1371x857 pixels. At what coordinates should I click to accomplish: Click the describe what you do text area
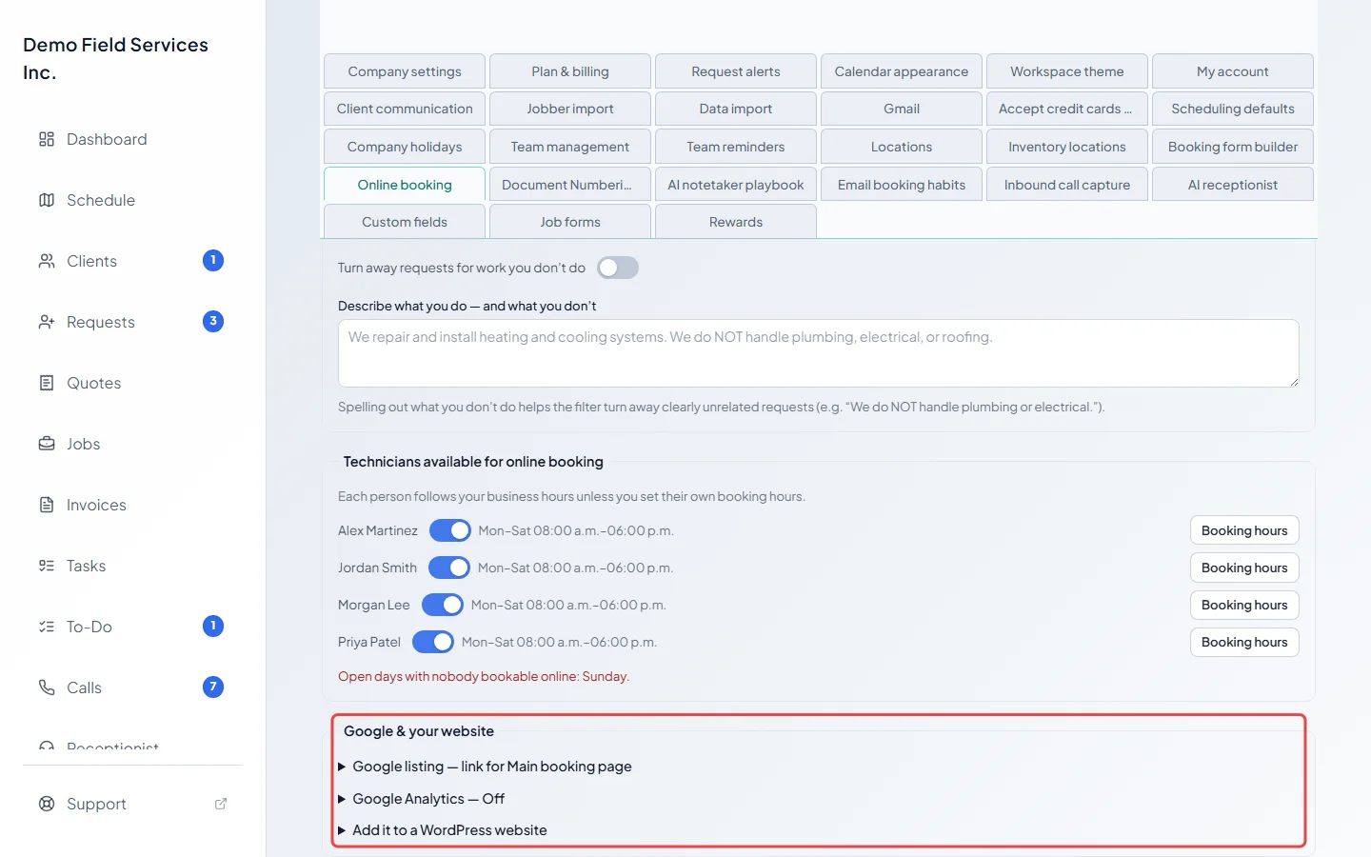819,353
